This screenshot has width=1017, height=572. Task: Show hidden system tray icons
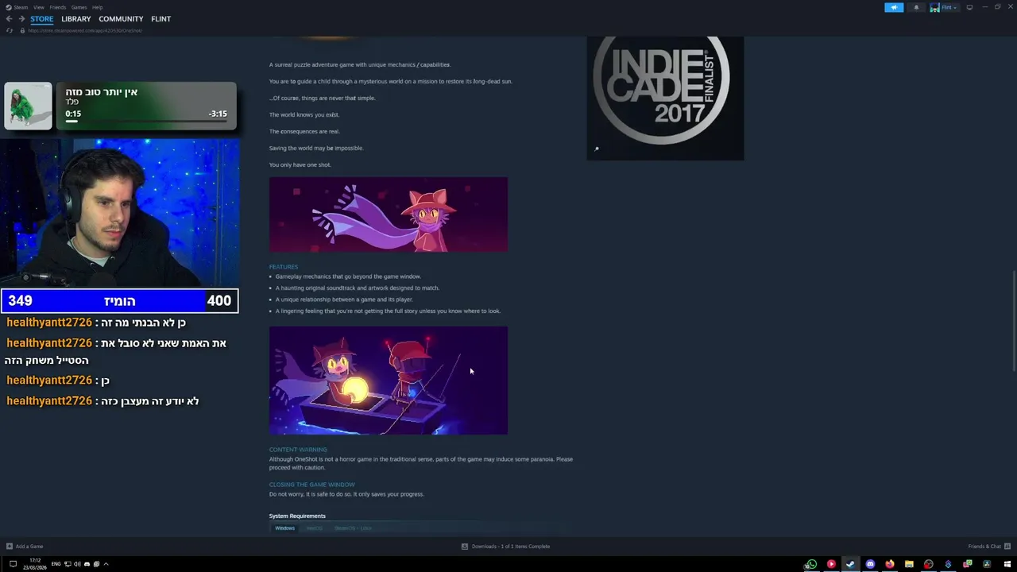click(106, 564)
